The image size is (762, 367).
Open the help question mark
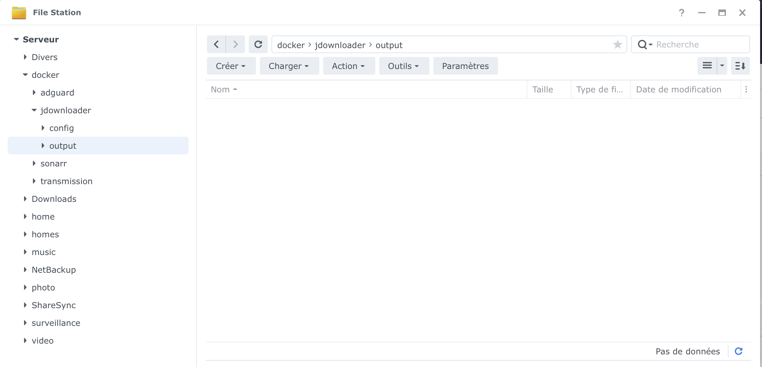(682, 13)
